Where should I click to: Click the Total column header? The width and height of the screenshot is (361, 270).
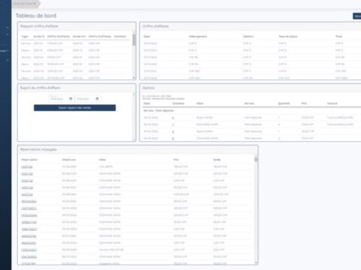click(338, 37)
